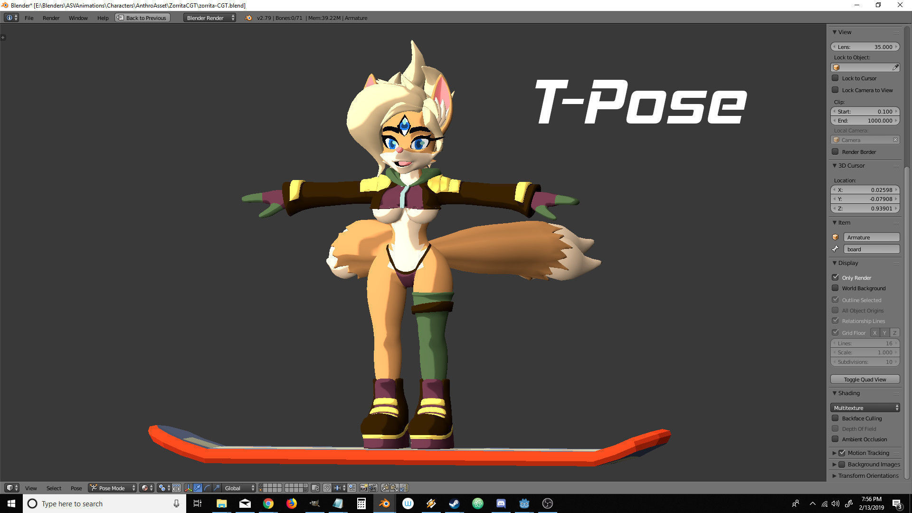
Task: Open the Render menu
Action: pos(51,18)
